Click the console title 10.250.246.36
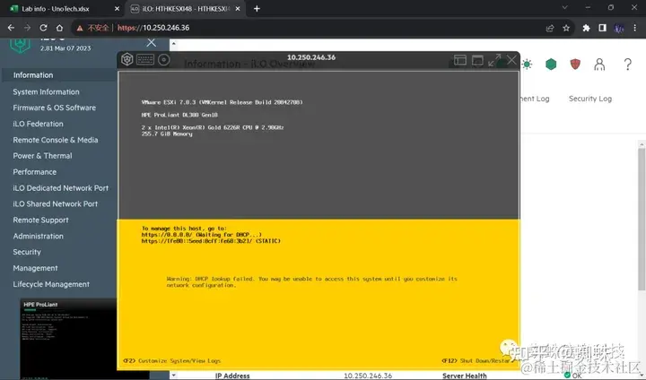Viewport: 646px width, 380px height. click(311, 57)
